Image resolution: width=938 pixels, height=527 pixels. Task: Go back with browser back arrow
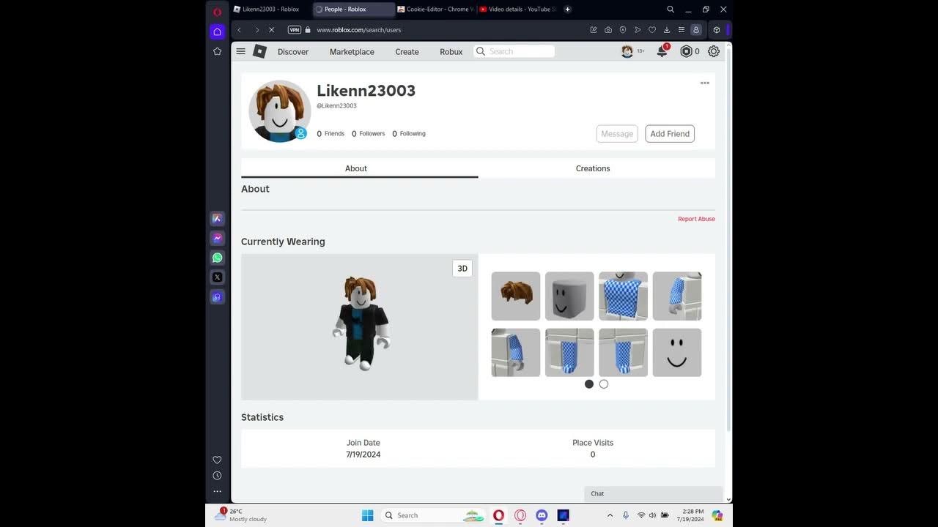coord(239,30)
